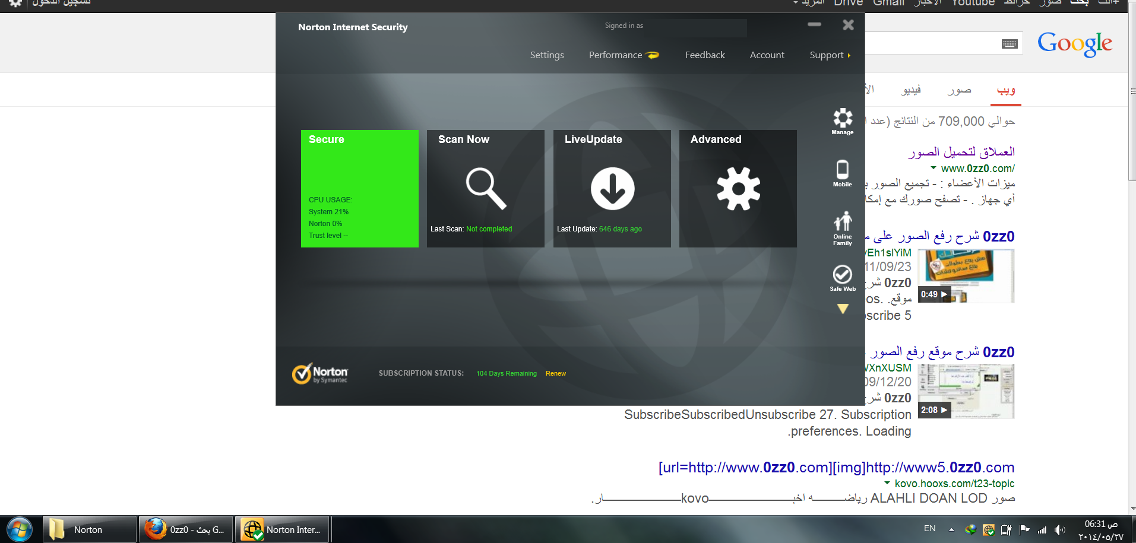Open the volume speaker tray icon
The width and height of the screenshot is (1136, 543).
1060,530
